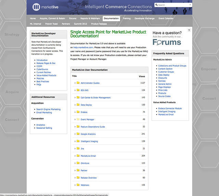Open the Email Marketing link
The image size is (219, 196).
[x=44, y=113]
